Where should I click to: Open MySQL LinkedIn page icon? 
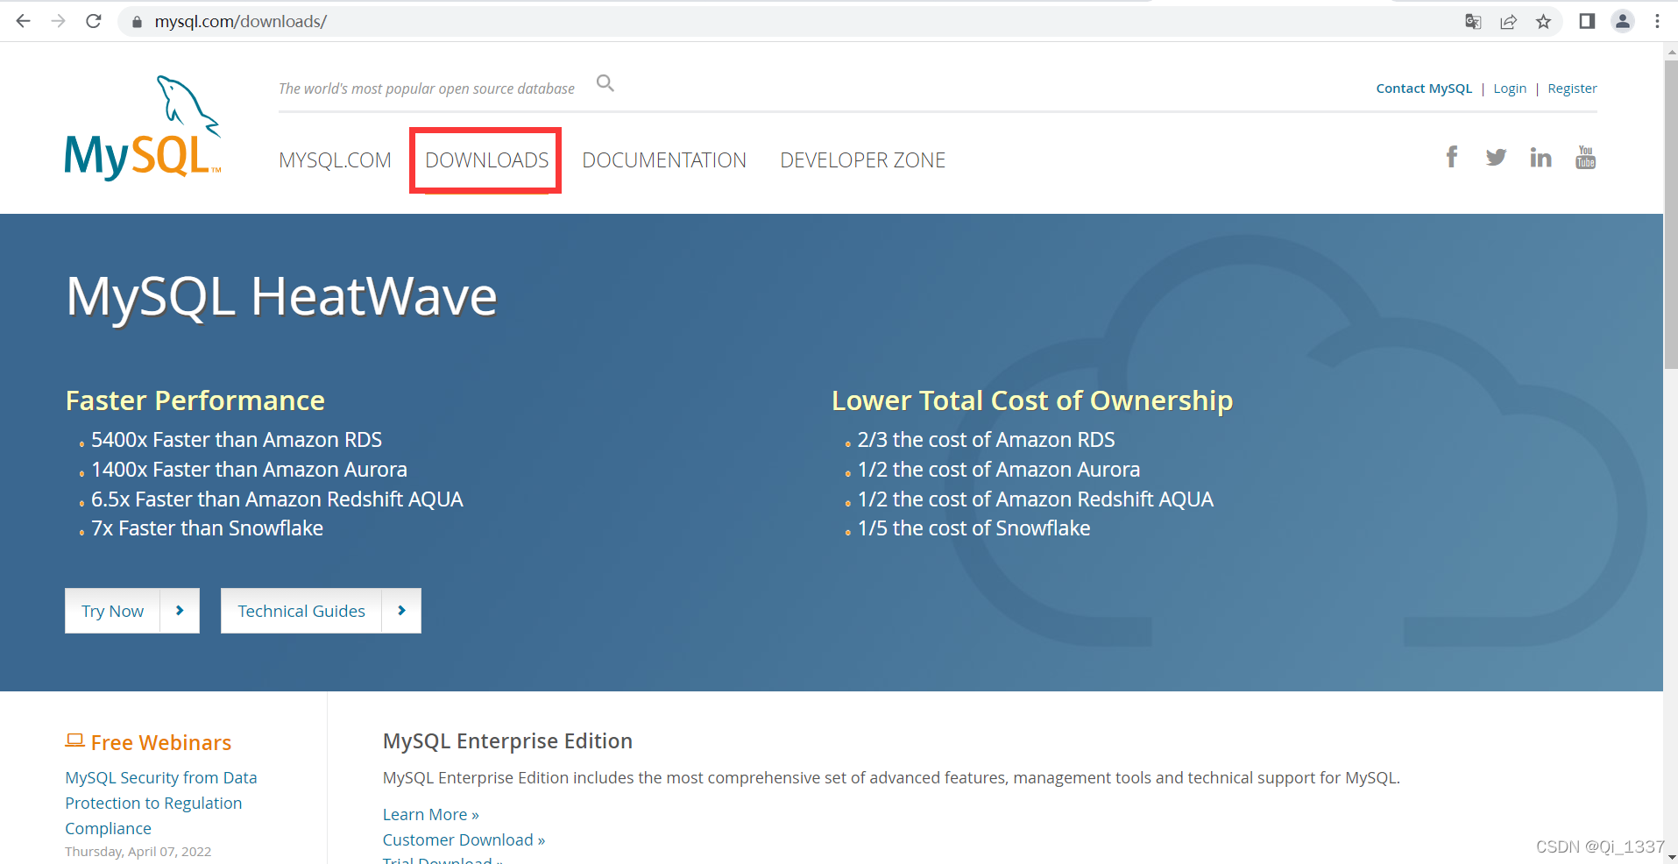tap(1540, 157)
